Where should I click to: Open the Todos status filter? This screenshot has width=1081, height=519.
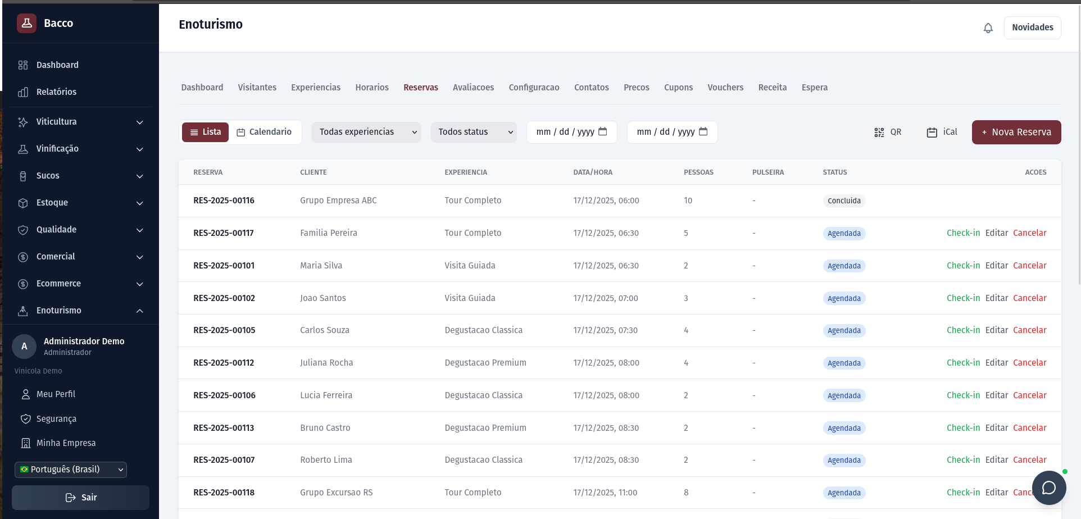473,132
